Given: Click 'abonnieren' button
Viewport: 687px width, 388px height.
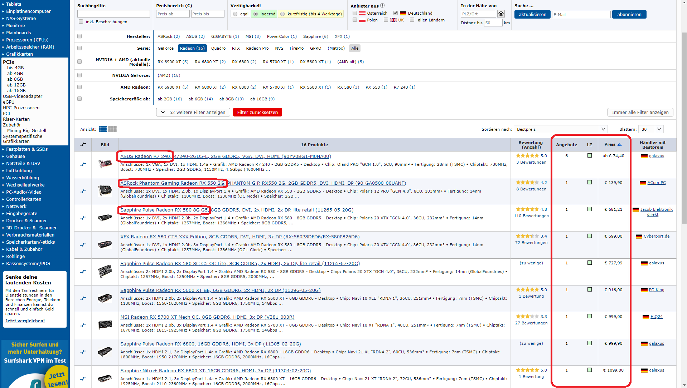Looking at the screenshot, I should 629,14.
